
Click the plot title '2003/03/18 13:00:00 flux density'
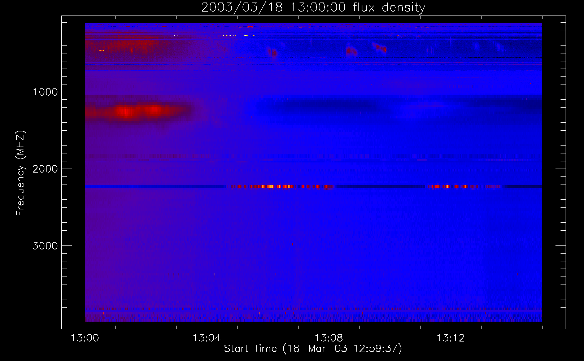[313, 8]
